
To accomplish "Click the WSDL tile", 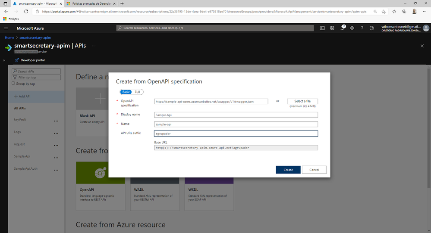I will coord(209,194).
